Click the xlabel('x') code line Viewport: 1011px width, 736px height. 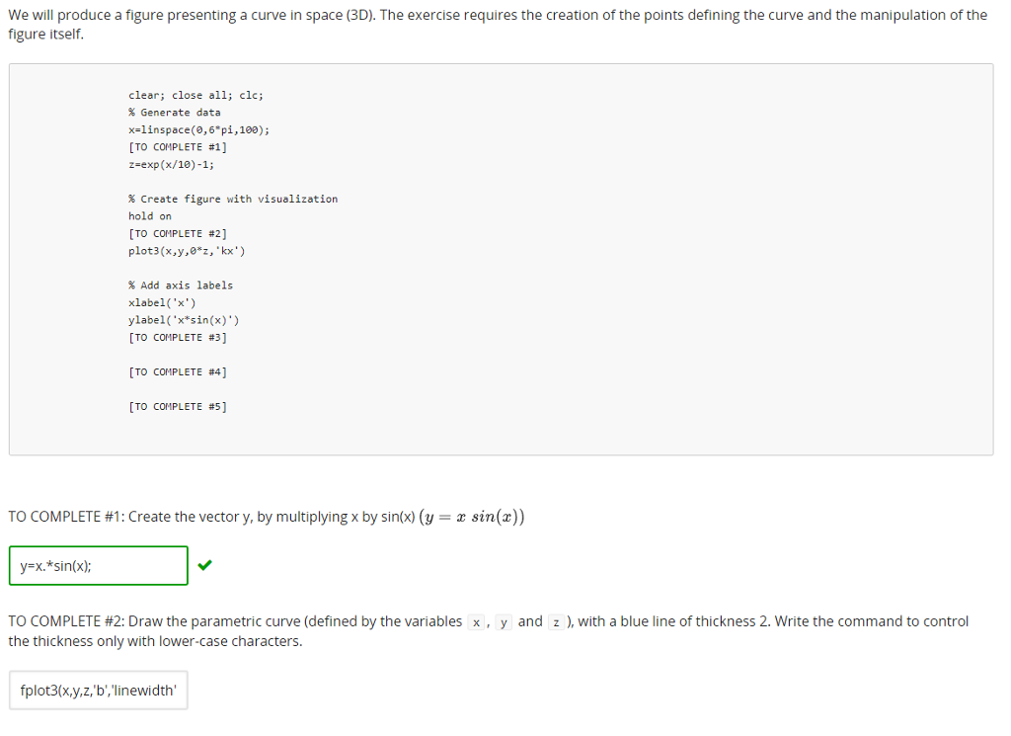tap(162, 302)
